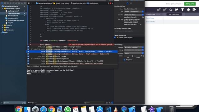This screenshot has height=112, width=199.
Task: Select getObjectInBackground(withId:block:) highlighted completion
Action: tap(72, 52)
